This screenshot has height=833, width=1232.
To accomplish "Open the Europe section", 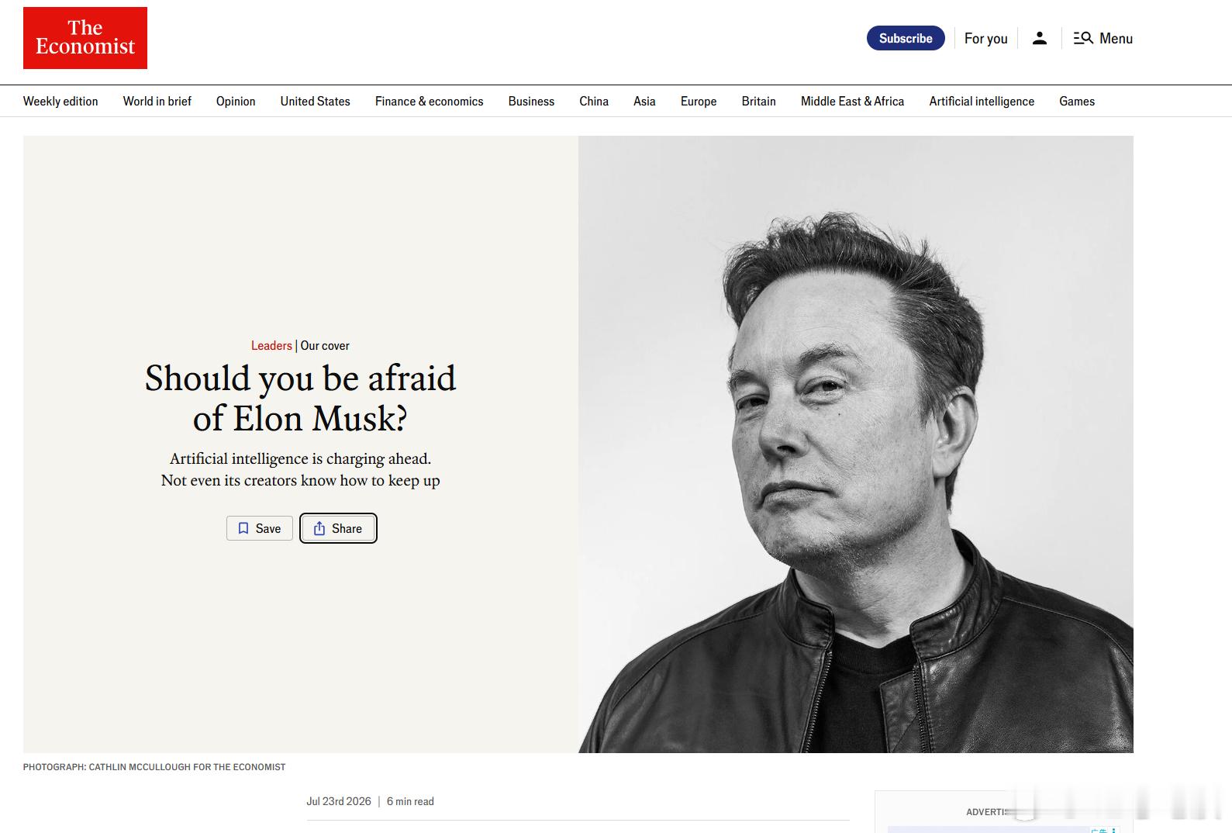I will [x=699, y=101].
